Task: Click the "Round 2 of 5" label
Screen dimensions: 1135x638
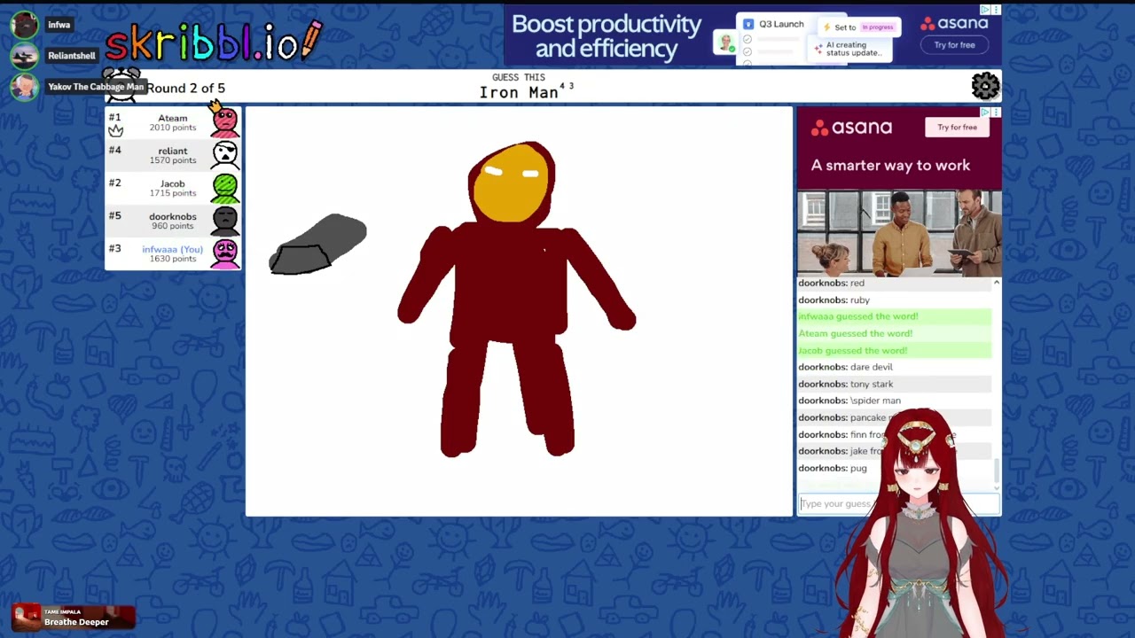Action: 185,88
